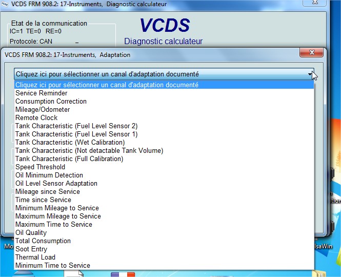The image size is (341, 277).
Task: Select Tank Characteristic (Wet Calibration)
Action: pyautogui.click(x=70, y=143)
